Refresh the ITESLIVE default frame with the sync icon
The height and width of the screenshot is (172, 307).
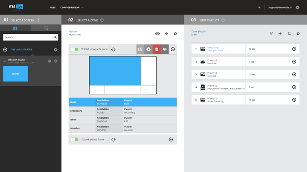pos(113,140)
